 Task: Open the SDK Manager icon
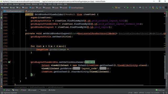(157, 8)
